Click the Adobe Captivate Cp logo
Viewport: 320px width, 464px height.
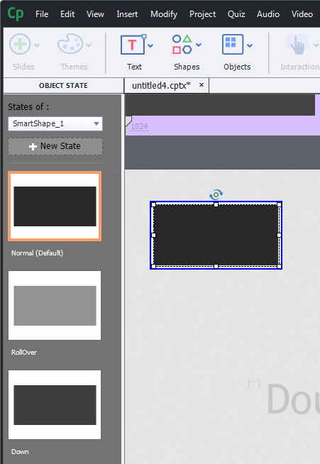click(16, 13)
